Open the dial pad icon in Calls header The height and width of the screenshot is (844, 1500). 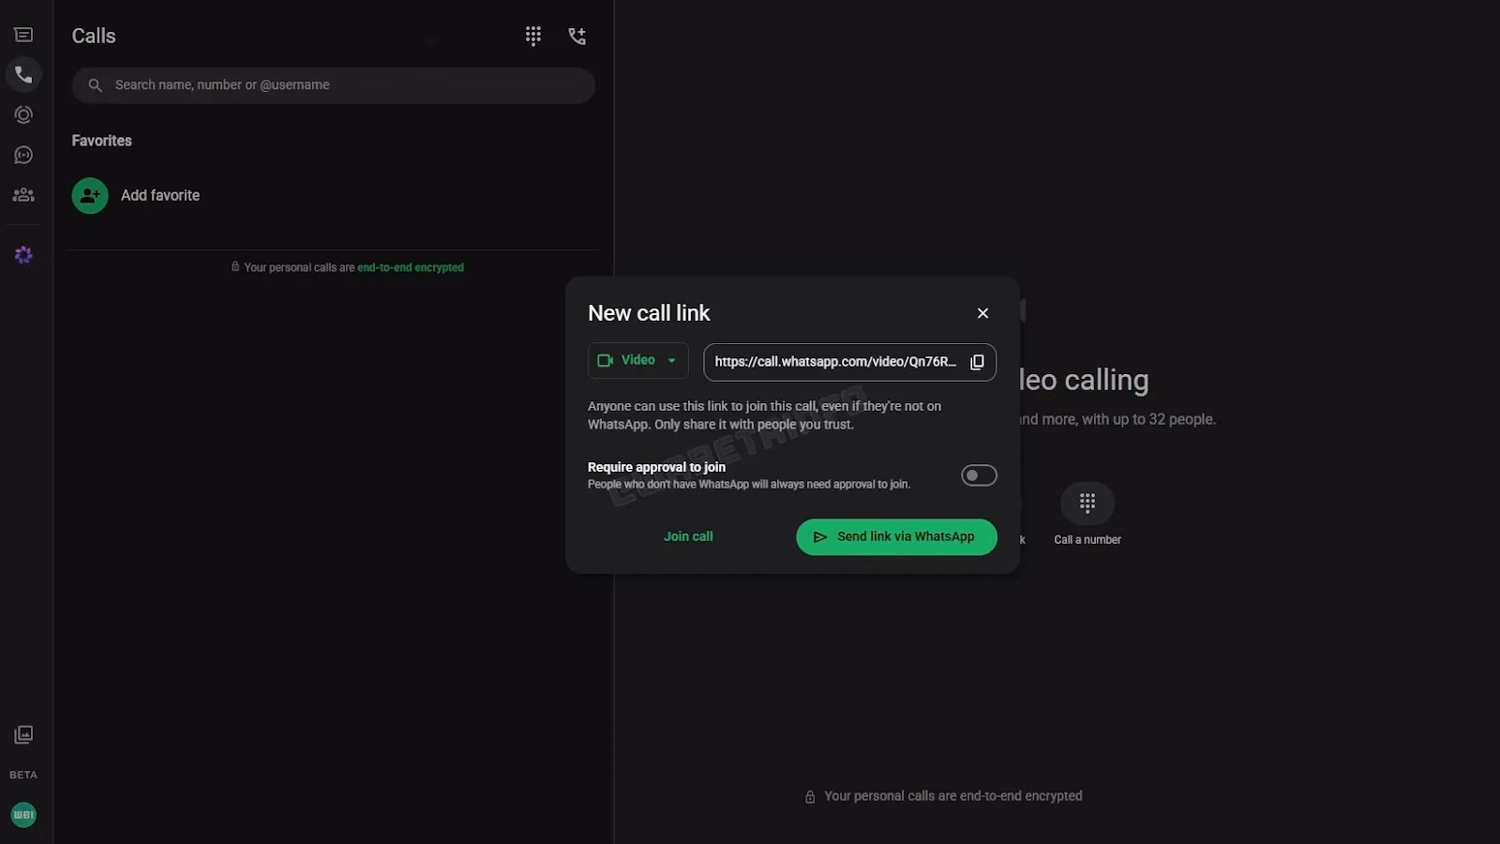(x=533, y=36)
